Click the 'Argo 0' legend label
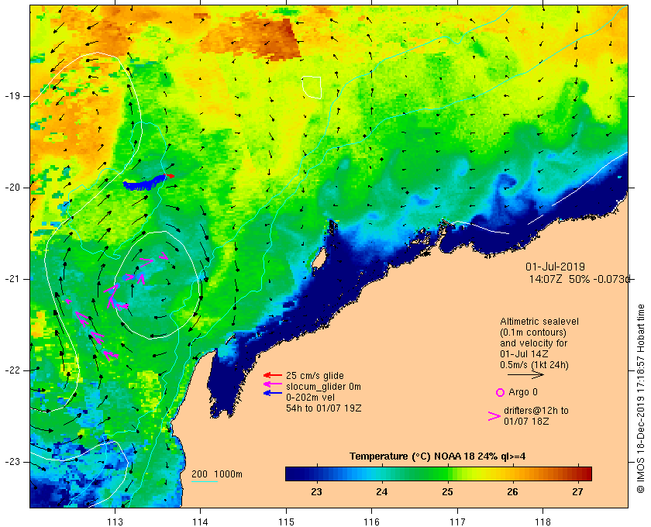 coord(522,392)
